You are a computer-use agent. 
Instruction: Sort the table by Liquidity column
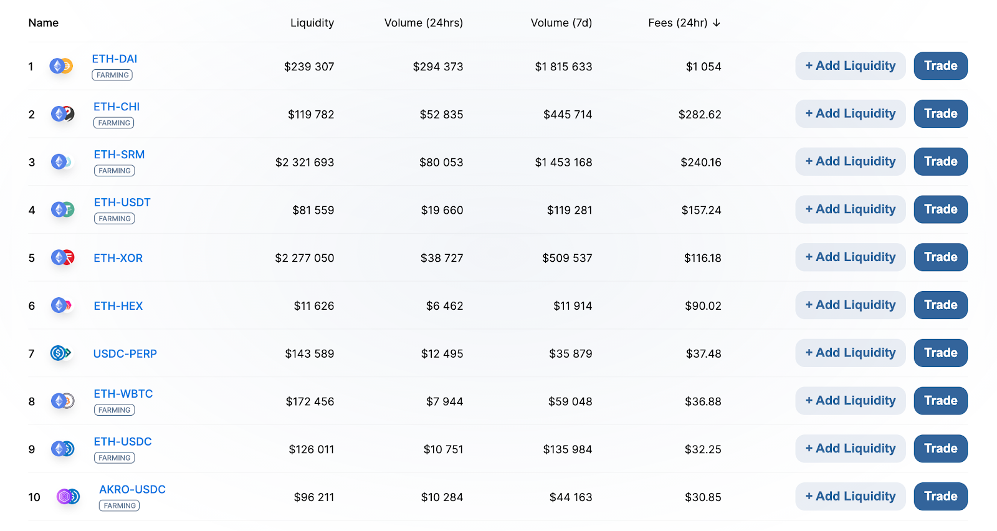tap(312, 23)
